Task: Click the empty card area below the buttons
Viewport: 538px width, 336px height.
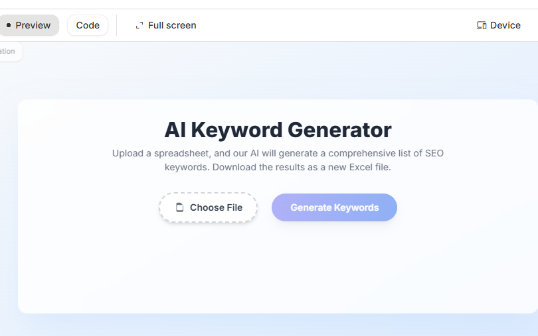Action: pos(278,272)
